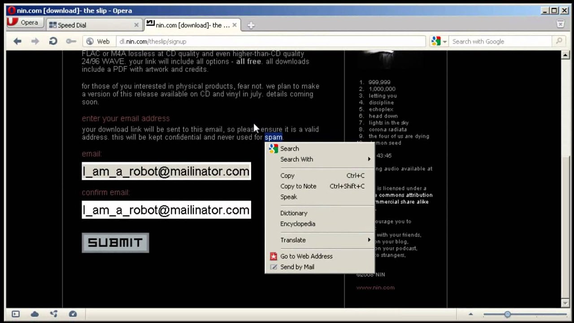Click the search magnifier icon
The height and width of the screenshot is (323, 574).
559,41
